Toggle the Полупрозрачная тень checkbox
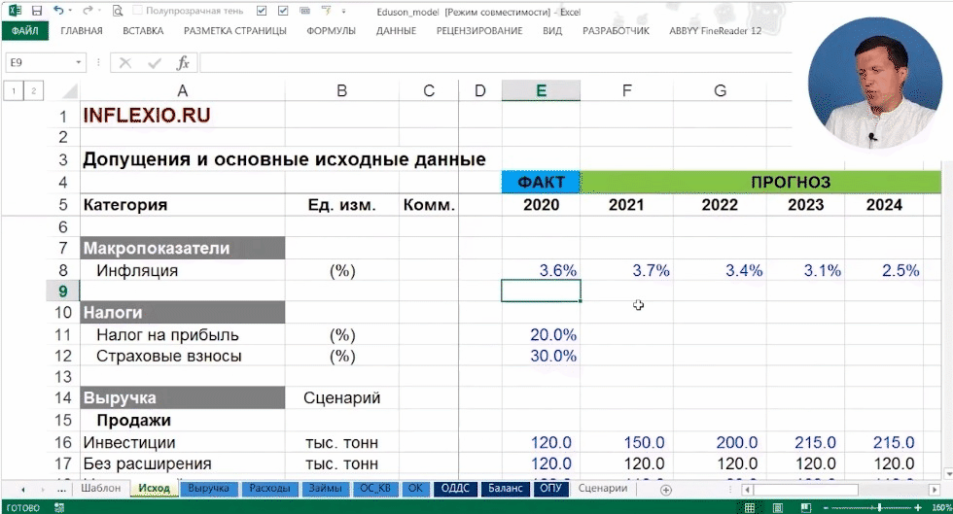The image size is (953, 514). pyautogui.click(x=137, y=11)
